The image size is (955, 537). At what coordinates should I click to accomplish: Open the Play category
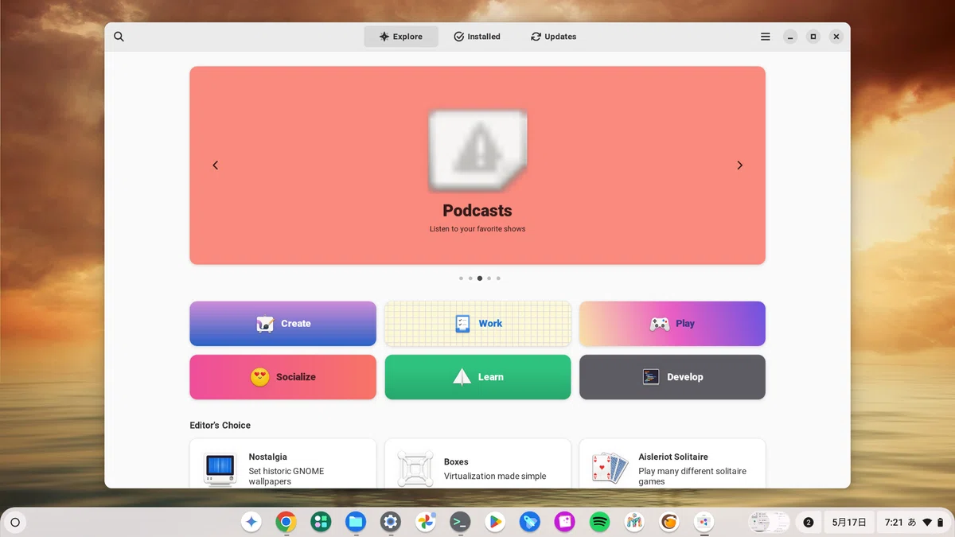coord(672,324)
